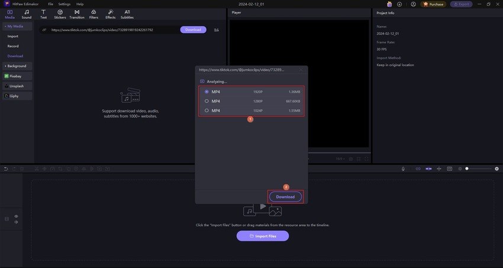Select Import in the sidebar

click(x=13, y=36)
